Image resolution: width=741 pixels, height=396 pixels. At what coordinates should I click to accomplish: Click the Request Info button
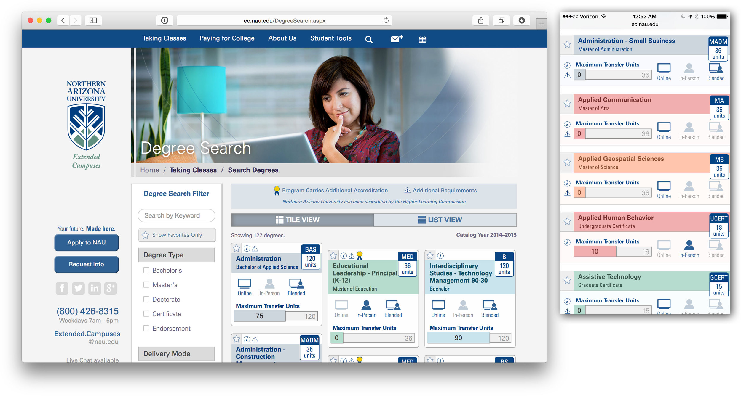click(x=87, y=264)
